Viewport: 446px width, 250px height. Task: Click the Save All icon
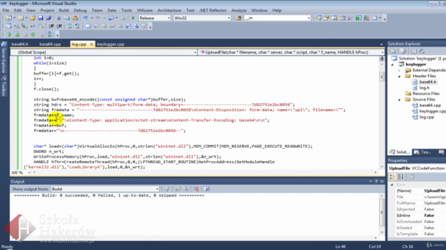tap(49, 18)
